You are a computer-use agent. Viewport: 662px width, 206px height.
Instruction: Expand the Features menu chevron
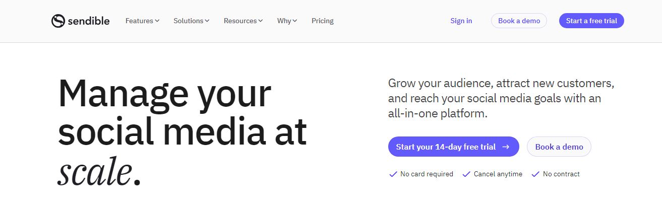(x=157, y=21)
